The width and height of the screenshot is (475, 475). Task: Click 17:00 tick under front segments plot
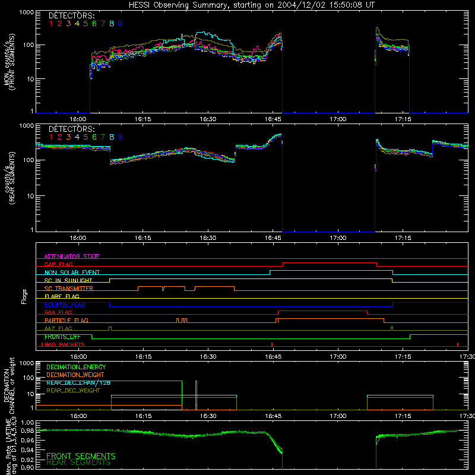click(x=338, y=119)
